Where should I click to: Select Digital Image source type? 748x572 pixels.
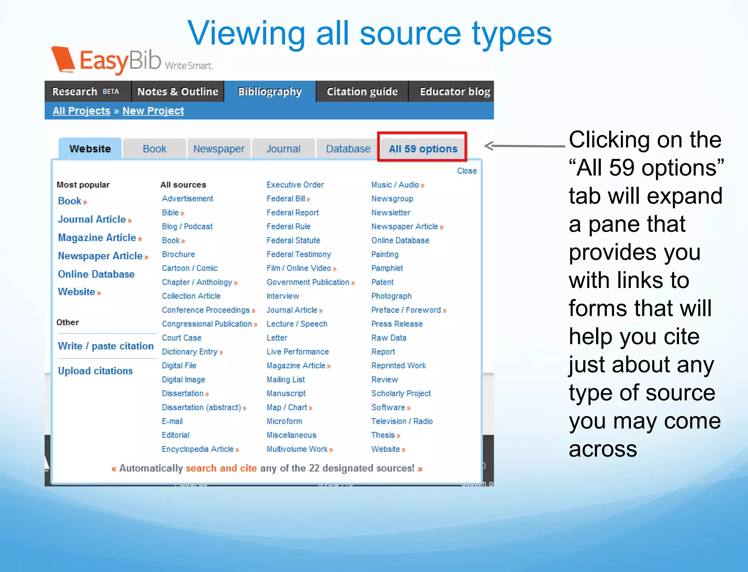click(x=183, y=380)
